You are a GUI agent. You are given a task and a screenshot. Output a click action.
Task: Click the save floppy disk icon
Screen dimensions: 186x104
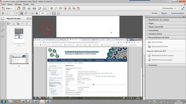[24, 8]
